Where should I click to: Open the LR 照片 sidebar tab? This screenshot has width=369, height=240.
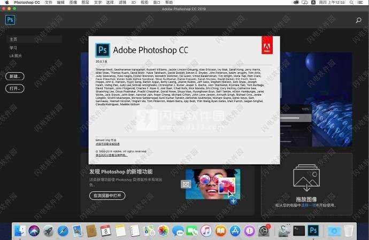16,56
